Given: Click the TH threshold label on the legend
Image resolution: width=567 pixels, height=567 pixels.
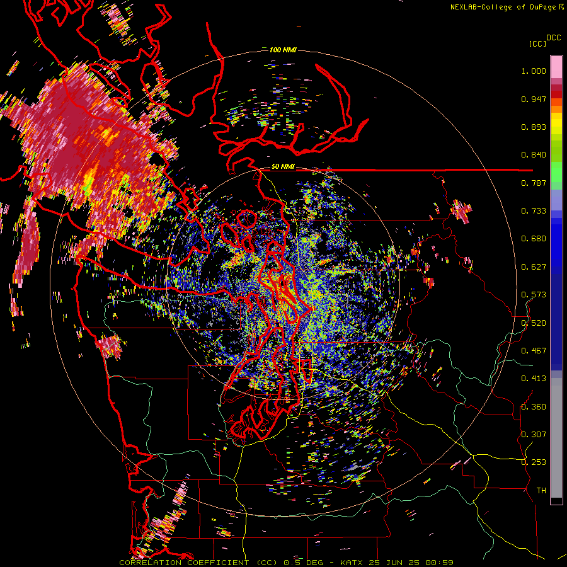Looking at the screenshot, I should pos(541,491).
